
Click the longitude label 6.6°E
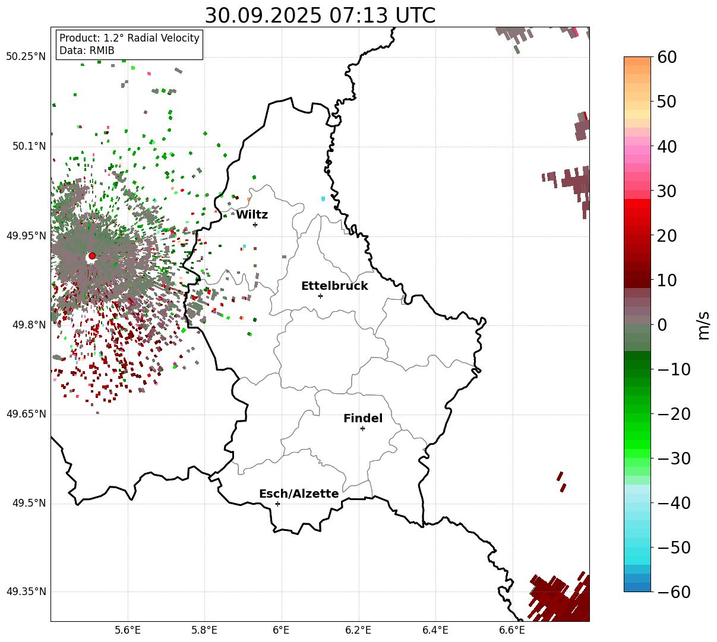[512, 630]
